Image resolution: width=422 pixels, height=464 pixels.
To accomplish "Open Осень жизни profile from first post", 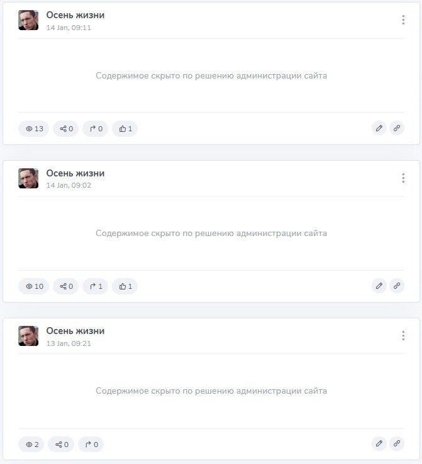I will coord(75,15).
